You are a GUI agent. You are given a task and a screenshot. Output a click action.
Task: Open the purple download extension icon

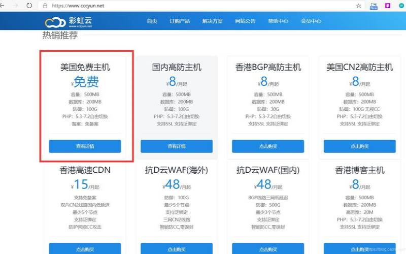click(387, 6)
